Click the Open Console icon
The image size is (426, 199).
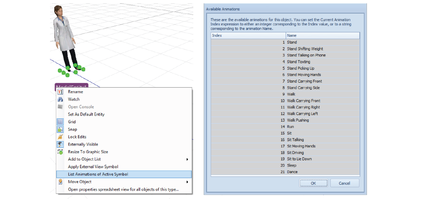60,107
